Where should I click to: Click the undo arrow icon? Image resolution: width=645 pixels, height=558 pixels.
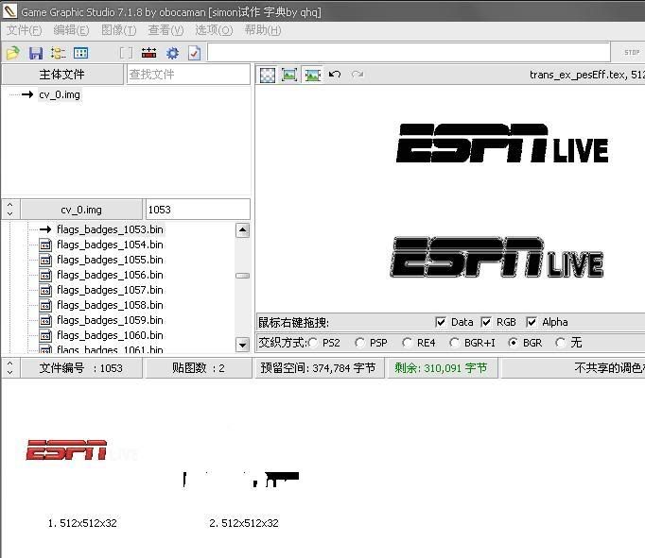[335, 75]
